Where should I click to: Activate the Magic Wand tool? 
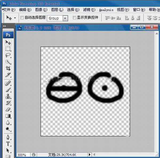click(x=8, y=62)
